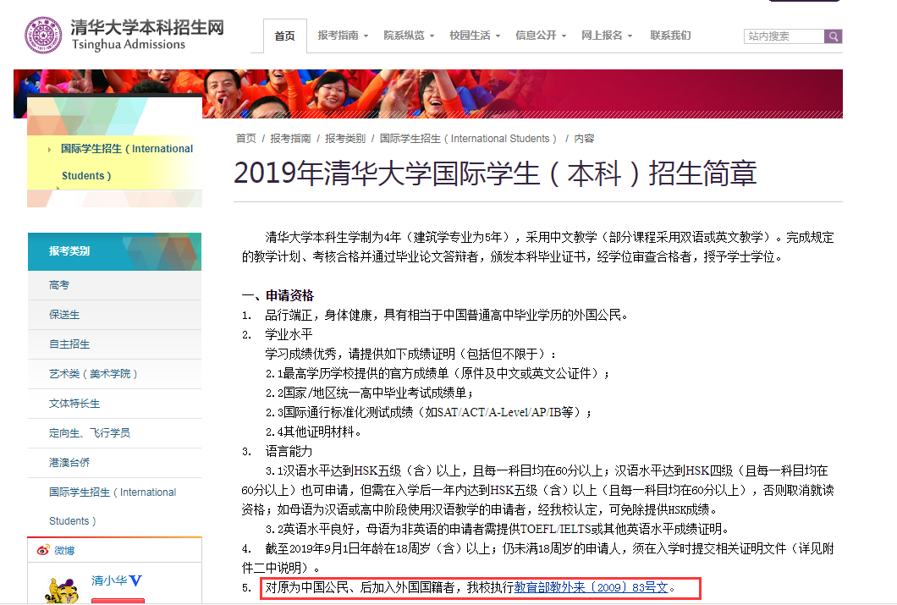Click the line 2.2国家/地区统一高中毕业考试成绩单
Image resolution: width=897 pixels, height=605 pixels.
[x=370, y=393]
